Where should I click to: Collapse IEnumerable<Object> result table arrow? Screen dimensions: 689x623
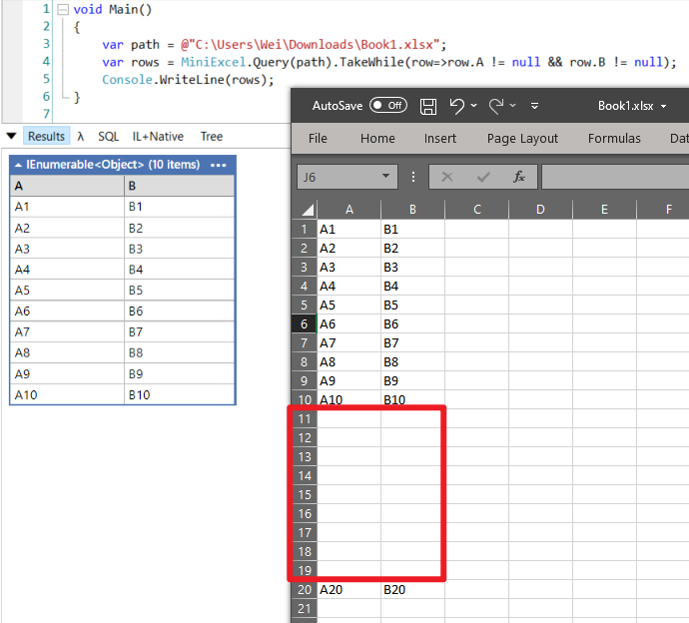pyautogui.click(x=18, y=165)
